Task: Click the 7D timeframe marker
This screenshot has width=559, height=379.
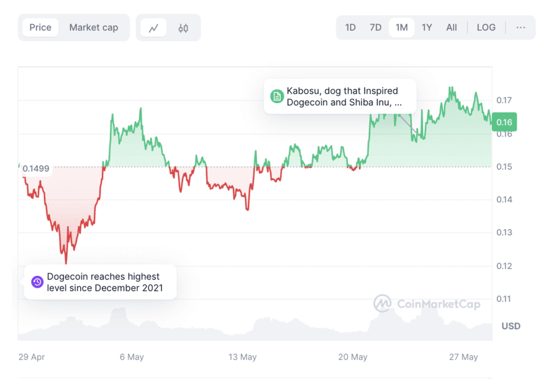Action: [x=375, y=27]
